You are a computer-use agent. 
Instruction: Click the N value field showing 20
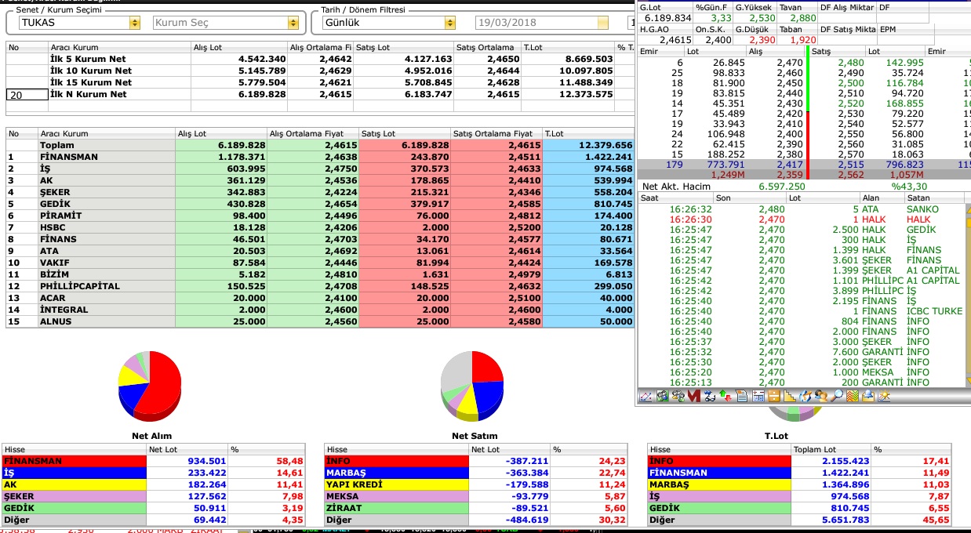coord(26,94)
